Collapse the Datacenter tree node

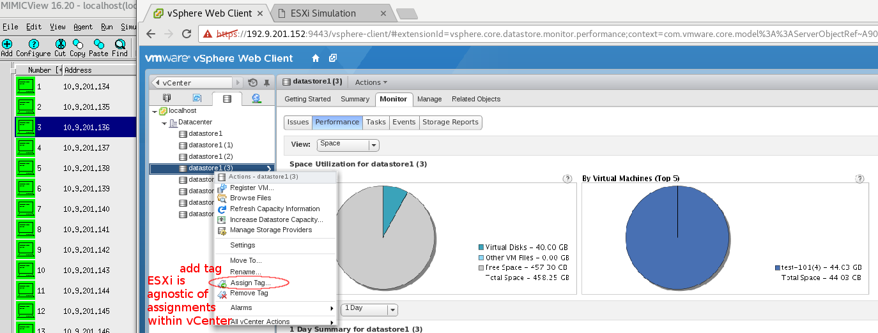tap(164, 122)
